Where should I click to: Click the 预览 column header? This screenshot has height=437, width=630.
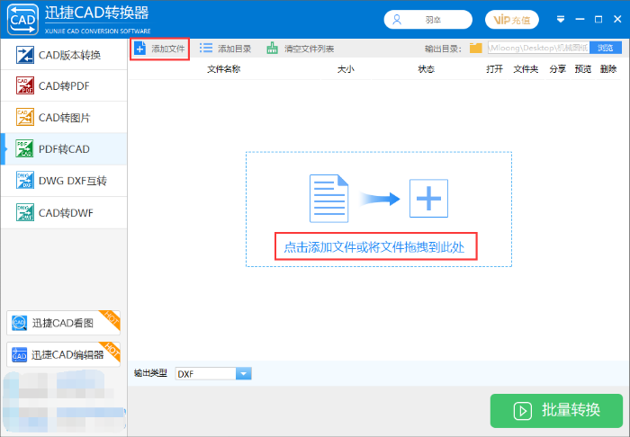[583, 69]
